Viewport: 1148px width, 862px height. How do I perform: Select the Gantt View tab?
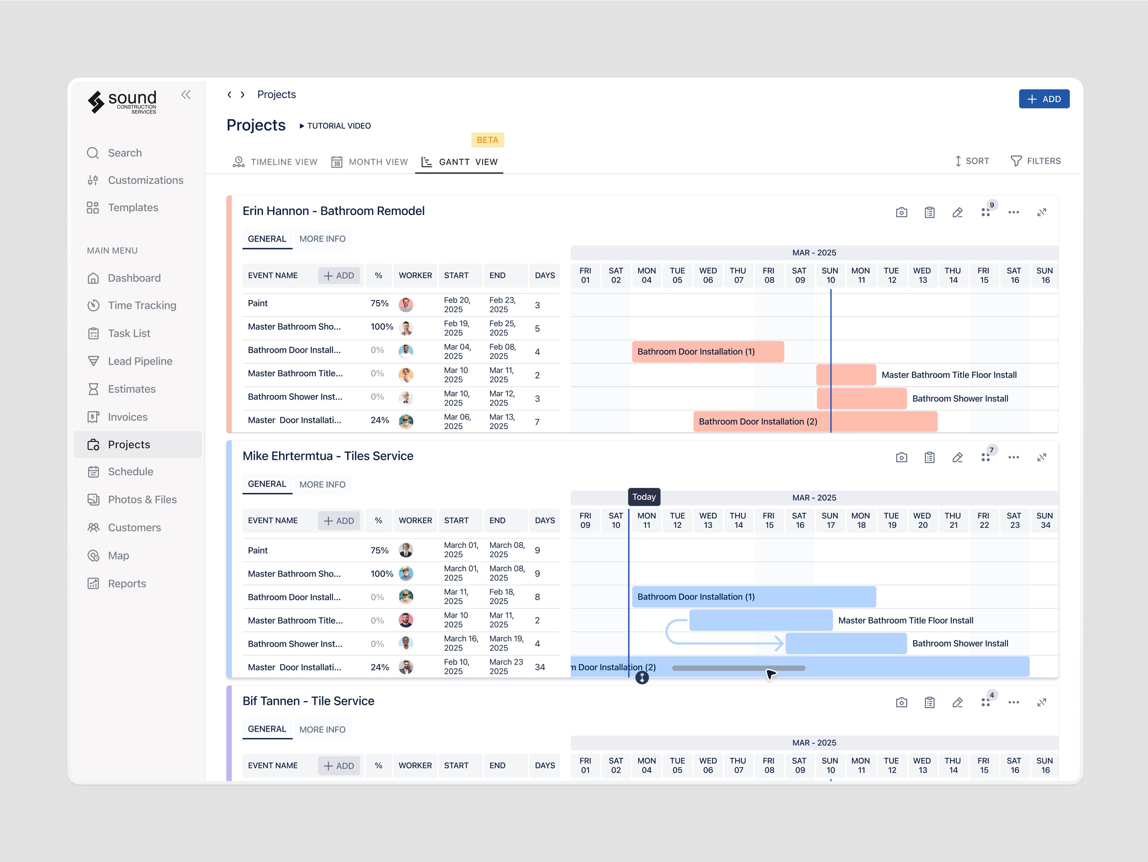459,162
